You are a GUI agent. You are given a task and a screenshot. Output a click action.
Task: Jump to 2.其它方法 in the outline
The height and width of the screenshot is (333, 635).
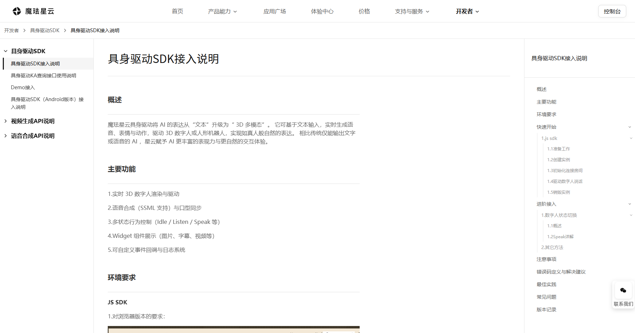(x=552, y=247)
